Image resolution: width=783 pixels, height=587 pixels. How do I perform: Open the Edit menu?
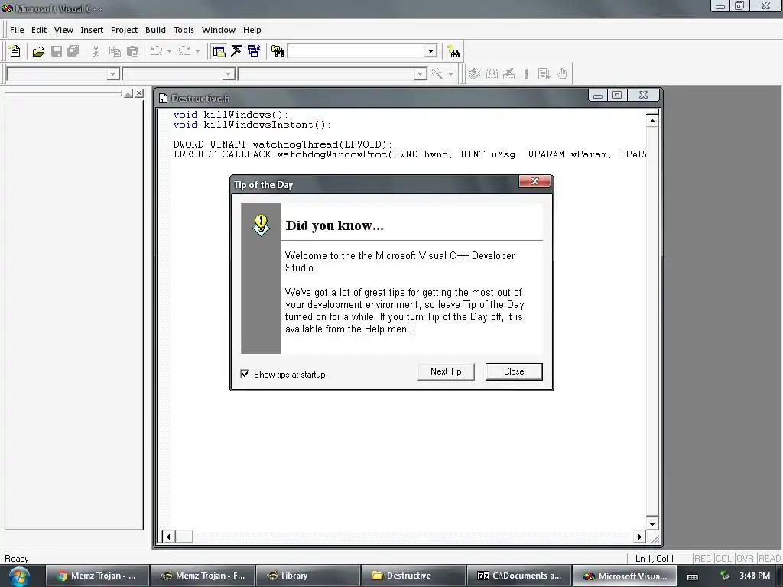[x=39, y=30]
